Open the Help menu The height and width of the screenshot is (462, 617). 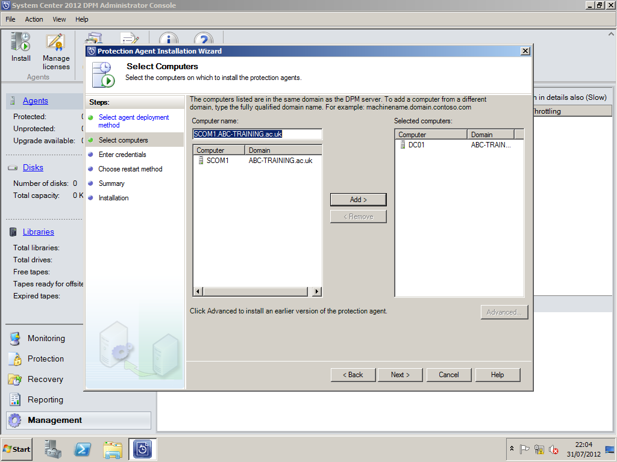tap(82, 19)
